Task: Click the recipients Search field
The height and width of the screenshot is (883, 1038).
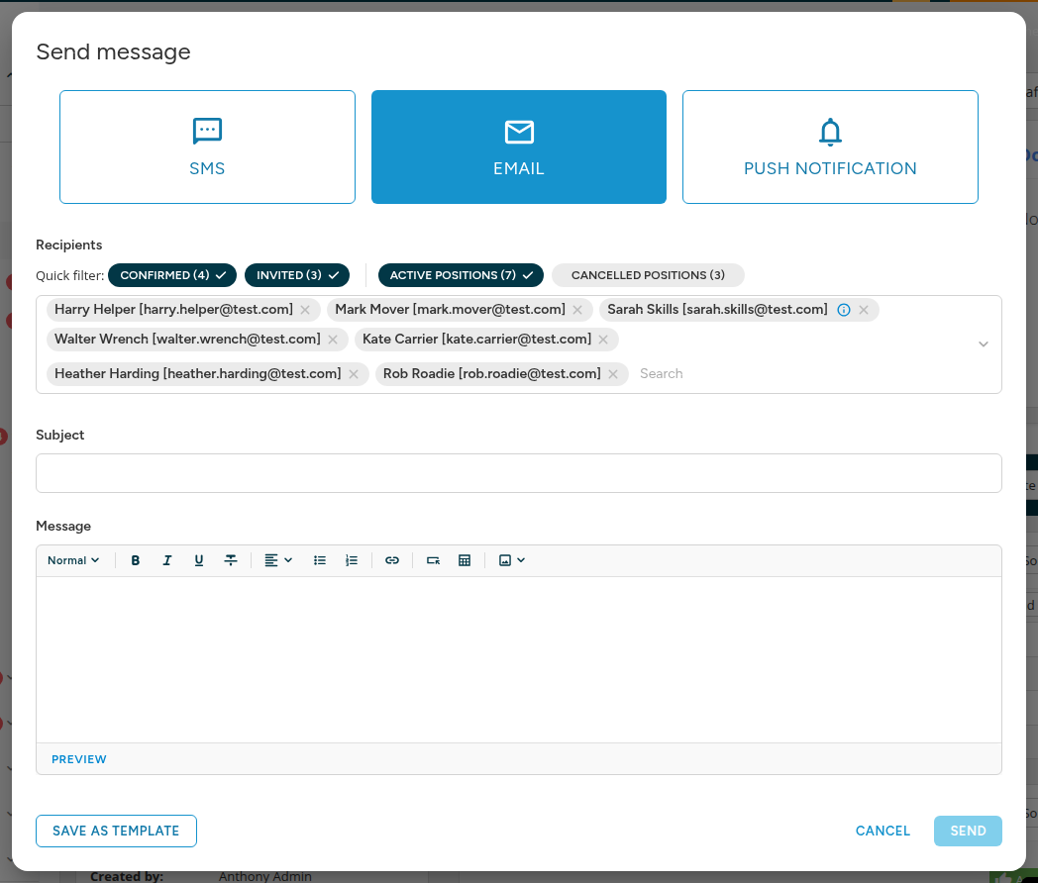Action: tap(662, 374)
